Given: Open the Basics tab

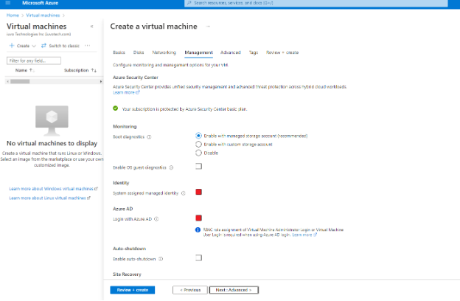Looking at the screenshot, I should [119, 52].
